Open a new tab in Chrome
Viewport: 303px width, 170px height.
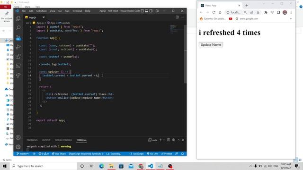click(x=247, y=5)
